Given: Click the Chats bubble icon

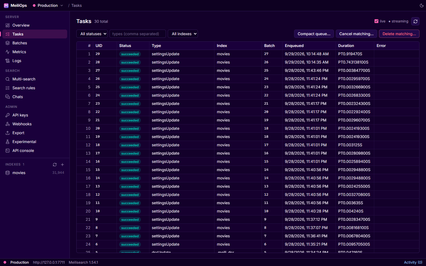Looking at the screenshot, I should (x=8, y=97).
